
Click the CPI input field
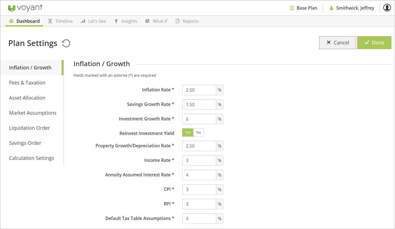coord(199,190)
